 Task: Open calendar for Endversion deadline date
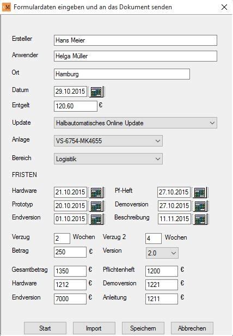[x=96, y=219]
